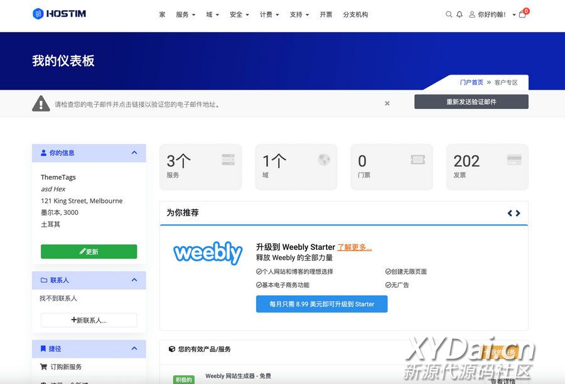
Task: Show previous recommendation with left arrow
Action: coord(510,213)
